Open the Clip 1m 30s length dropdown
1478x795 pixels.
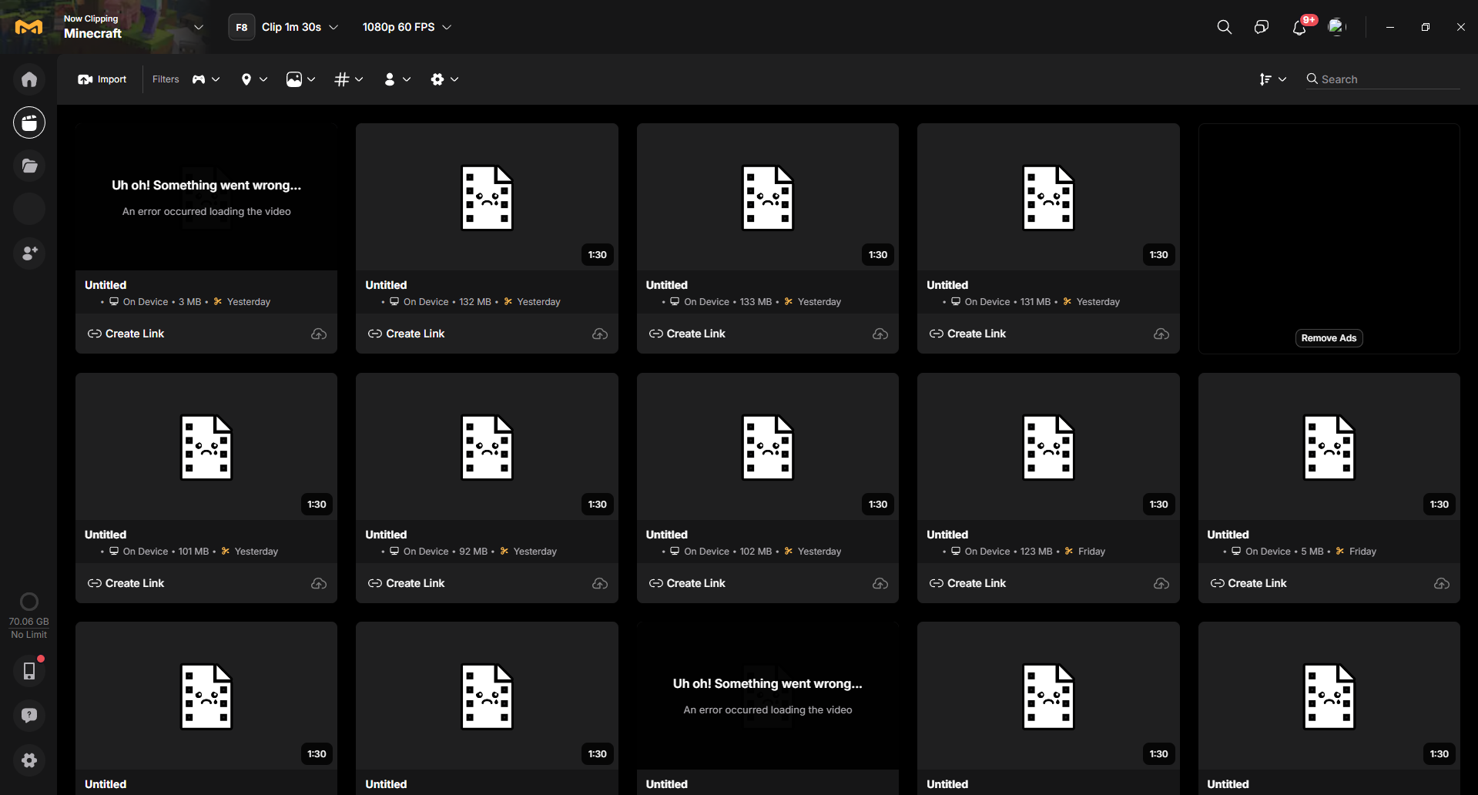[x=300, y=27]
